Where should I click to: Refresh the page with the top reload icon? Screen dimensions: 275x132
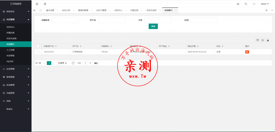45,4
